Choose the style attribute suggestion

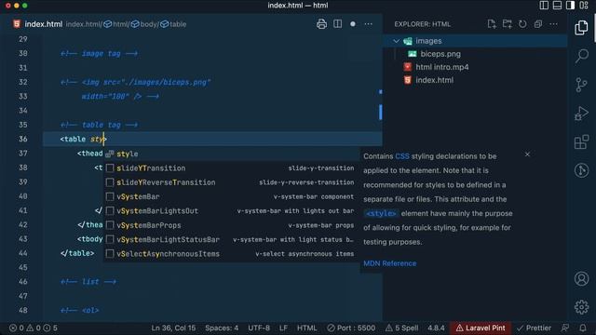pyautogui.click(x=230, y=154)
